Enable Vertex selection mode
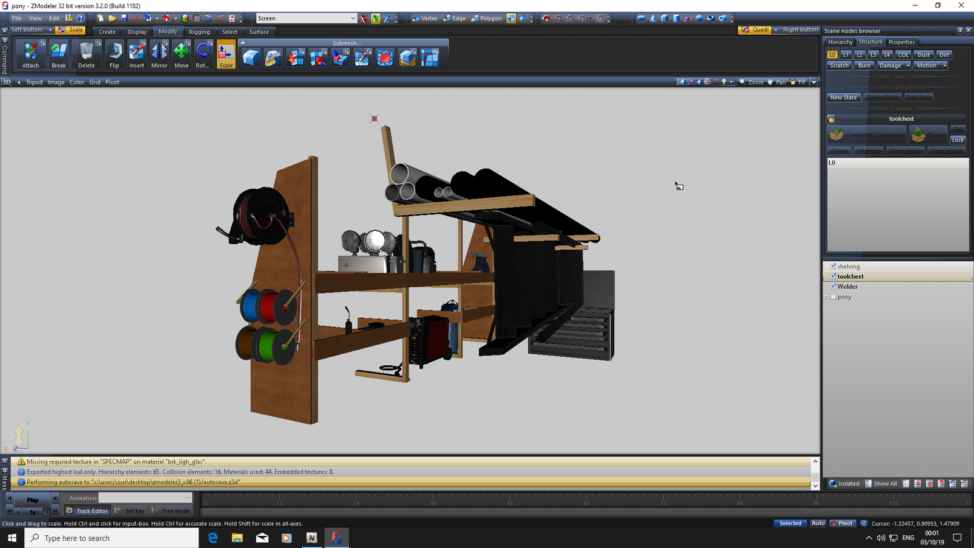Screen dimensions: 974x548 coord(424,18)
